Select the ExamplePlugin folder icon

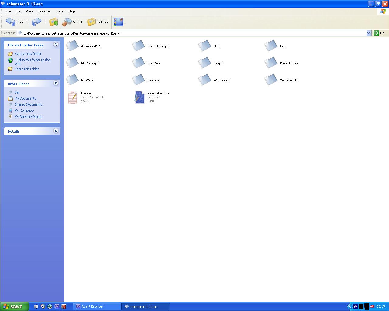coord(139,46)
